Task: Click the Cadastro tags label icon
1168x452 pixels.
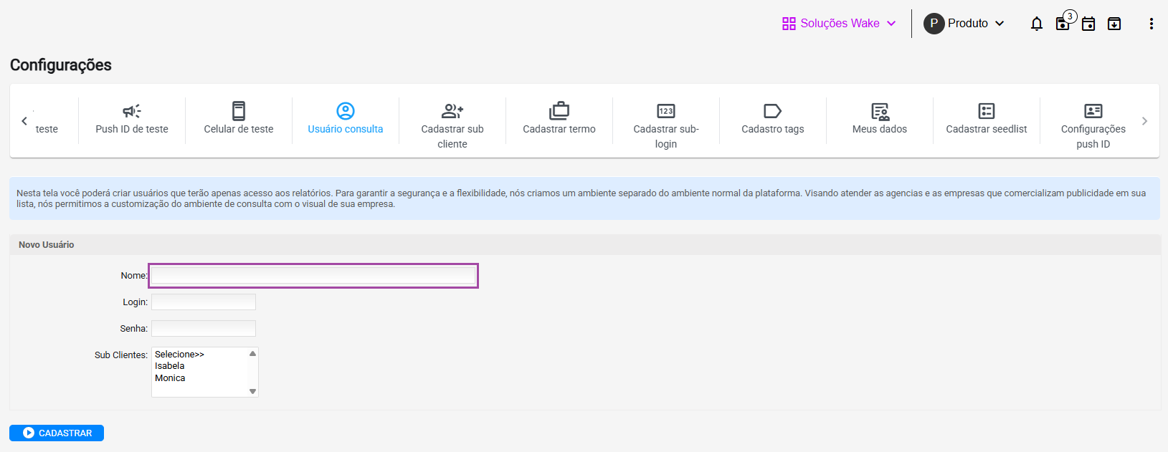Action: point(773,111)
